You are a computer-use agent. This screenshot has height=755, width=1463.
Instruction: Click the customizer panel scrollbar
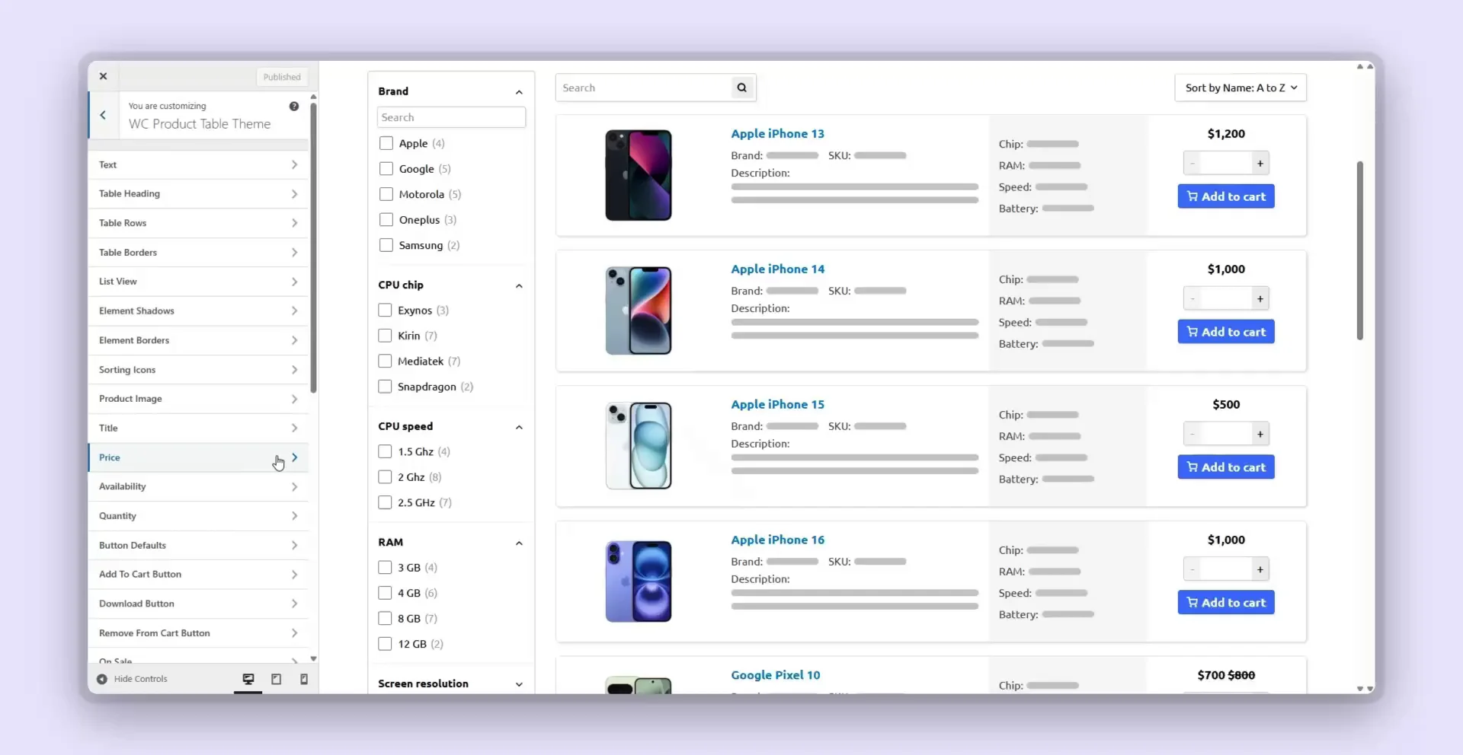[x=313, y=247]
